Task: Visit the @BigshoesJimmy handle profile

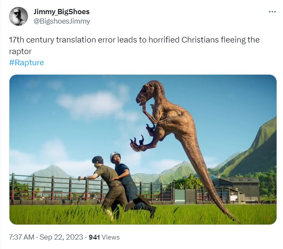Action: [62, 21]
